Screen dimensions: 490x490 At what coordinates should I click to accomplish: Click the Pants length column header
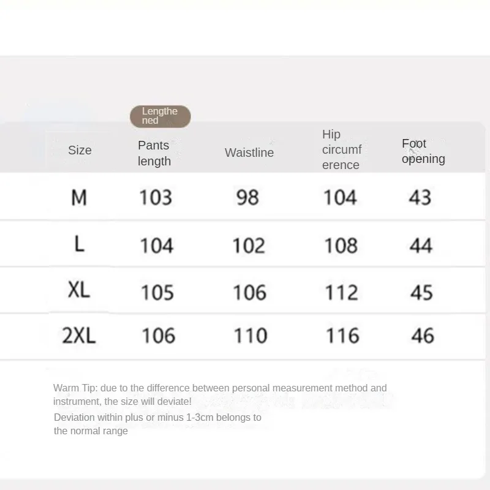pyautogui.click(x=154, y=153)
